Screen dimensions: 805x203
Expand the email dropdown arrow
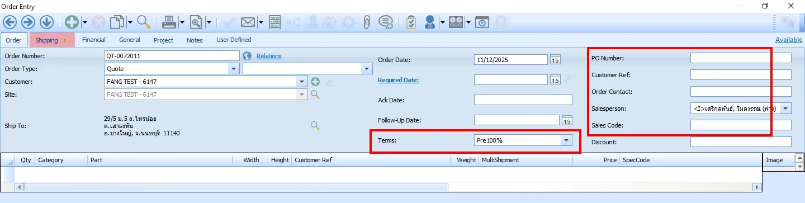[x=261, y=23]
